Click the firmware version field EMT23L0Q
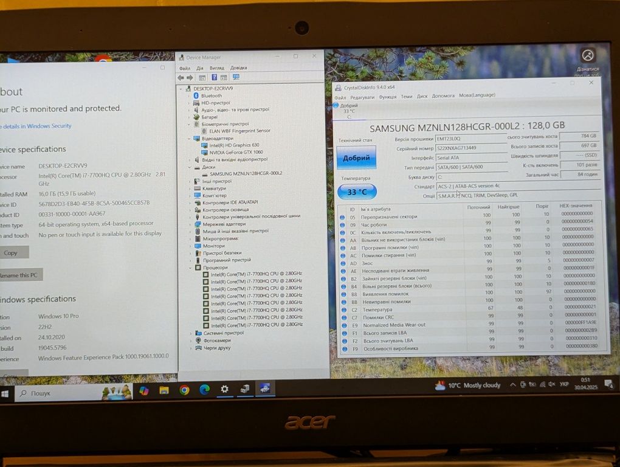The image size is (620, 467). tap(471, 139)
